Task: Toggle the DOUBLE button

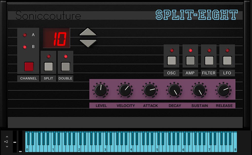Action: 66,67
